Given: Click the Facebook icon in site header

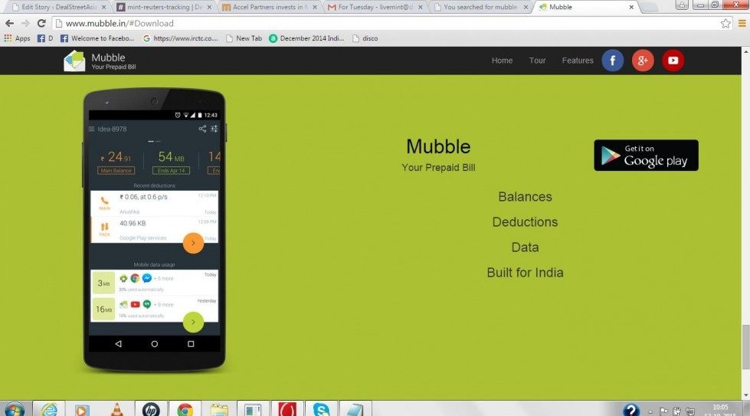Looking at the screenshot, I should point(612,61).
